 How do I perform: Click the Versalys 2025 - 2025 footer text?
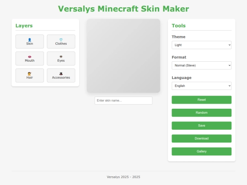coord(123,177)
